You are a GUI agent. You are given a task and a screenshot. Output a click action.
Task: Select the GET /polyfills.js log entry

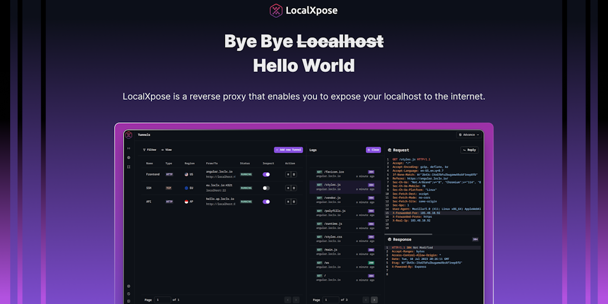[x=345, y=213]
